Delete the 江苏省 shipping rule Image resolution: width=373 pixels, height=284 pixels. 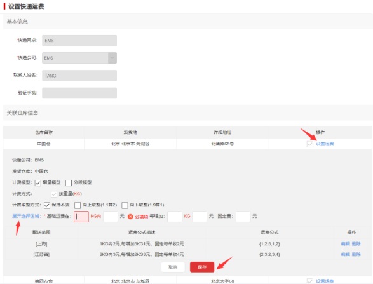pyautogui.click(x=356, y=254)
